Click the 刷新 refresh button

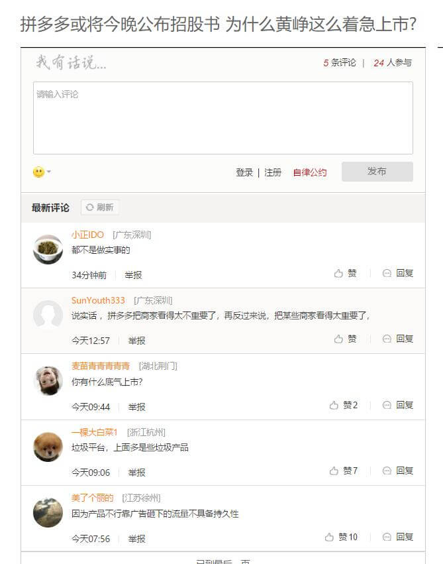(100, 207)
